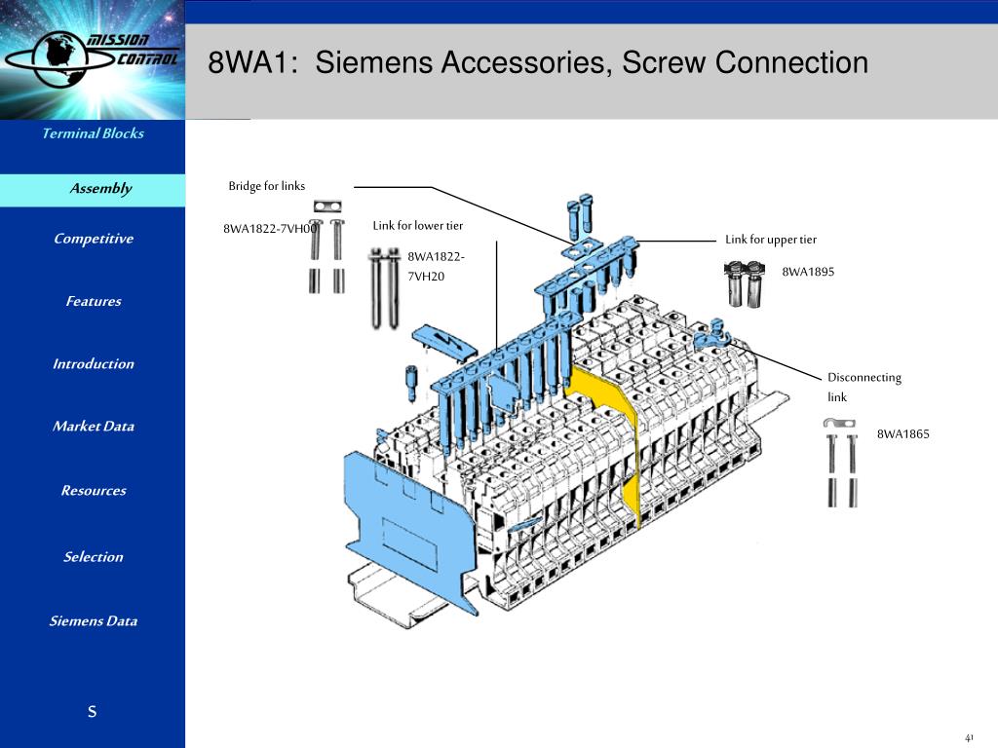Open the Siemens Data section
The image size is (998, 748).
tap(93, 620)
